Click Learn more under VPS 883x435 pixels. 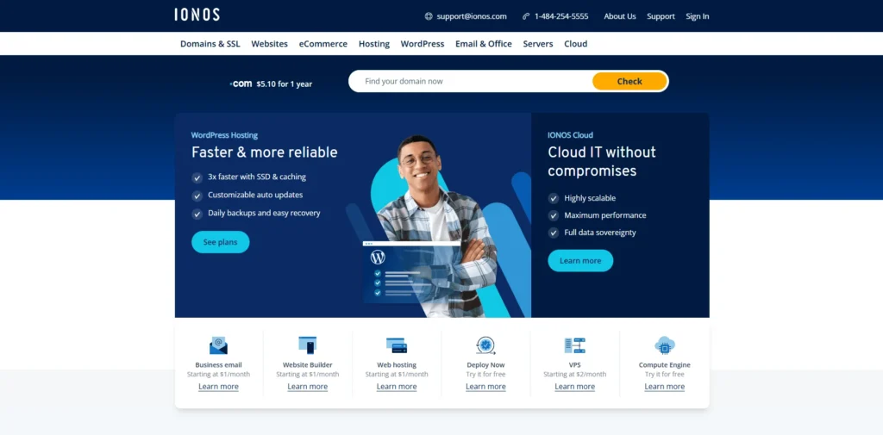click(x=574, y=387)
